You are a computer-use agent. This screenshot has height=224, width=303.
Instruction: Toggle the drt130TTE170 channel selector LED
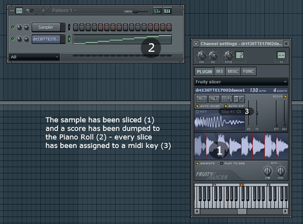(69, 39)
